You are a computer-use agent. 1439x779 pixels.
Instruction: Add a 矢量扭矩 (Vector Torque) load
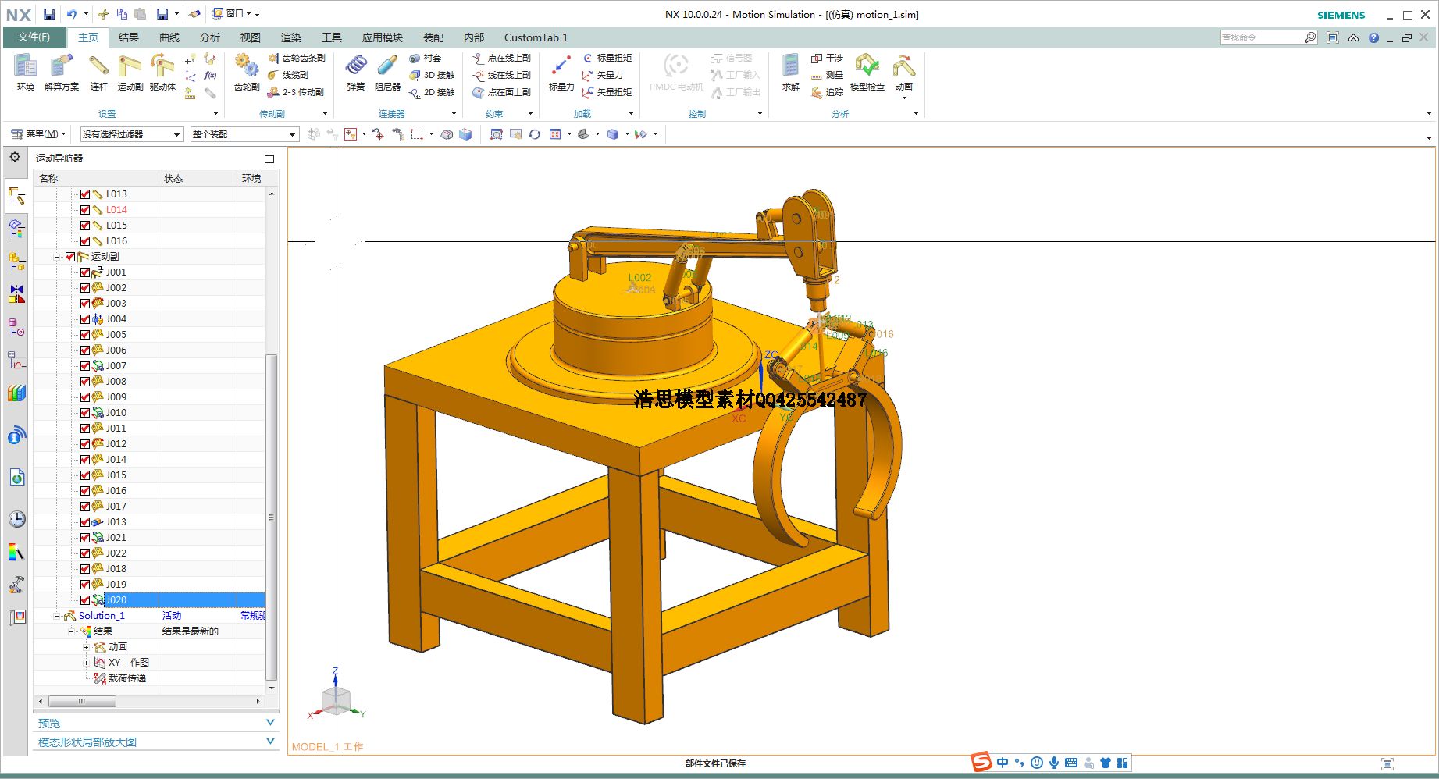coord(607,92)
